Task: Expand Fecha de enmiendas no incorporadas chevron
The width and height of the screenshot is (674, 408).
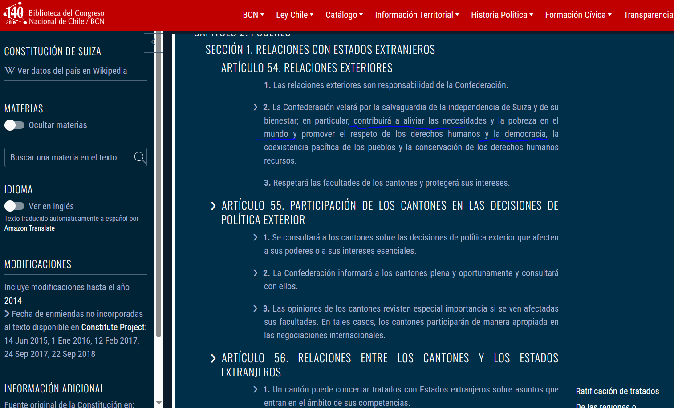Action: click(x=7, y=314)
